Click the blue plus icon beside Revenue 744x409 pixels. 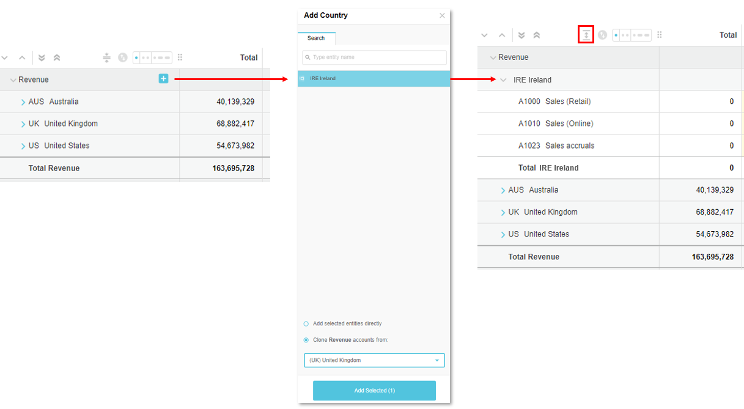[163, 79]
